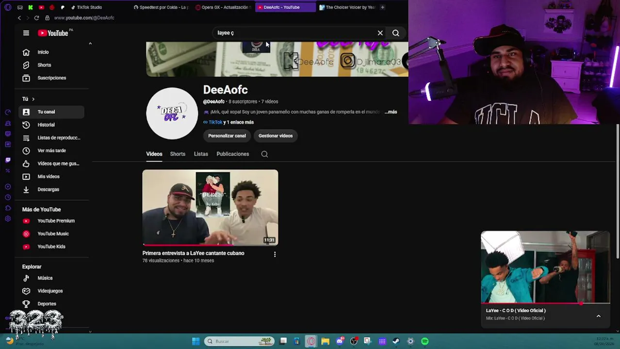The width and height of the screenshot is (620, 349).
Task: Open three-dot menu for LaYee interview video
Action: click(x=275, y=254)
